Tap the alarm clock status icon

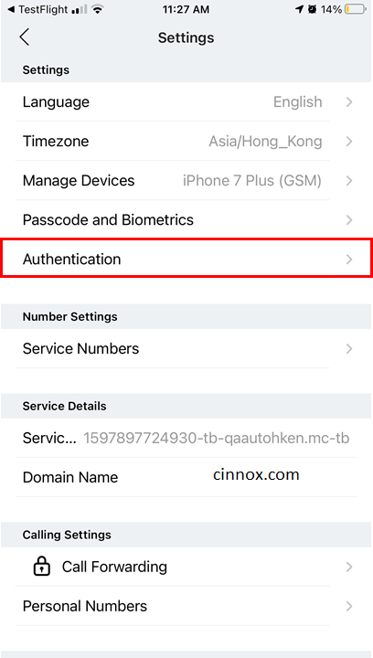click(x=312, y=10)
